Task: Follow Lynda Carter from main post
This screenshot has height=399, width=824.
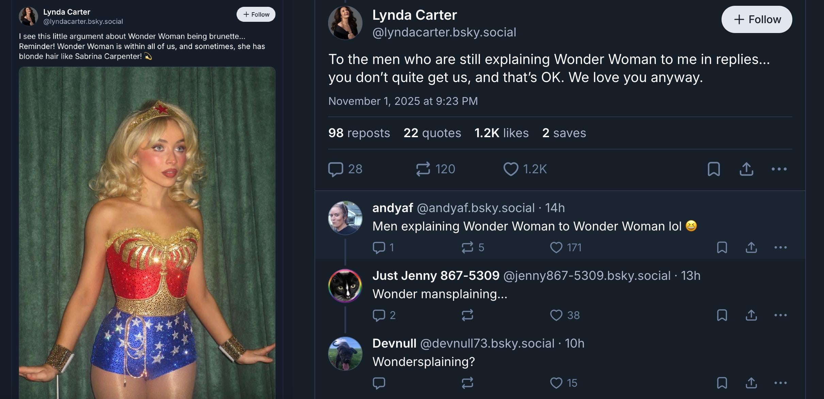Action: point(757,19)
